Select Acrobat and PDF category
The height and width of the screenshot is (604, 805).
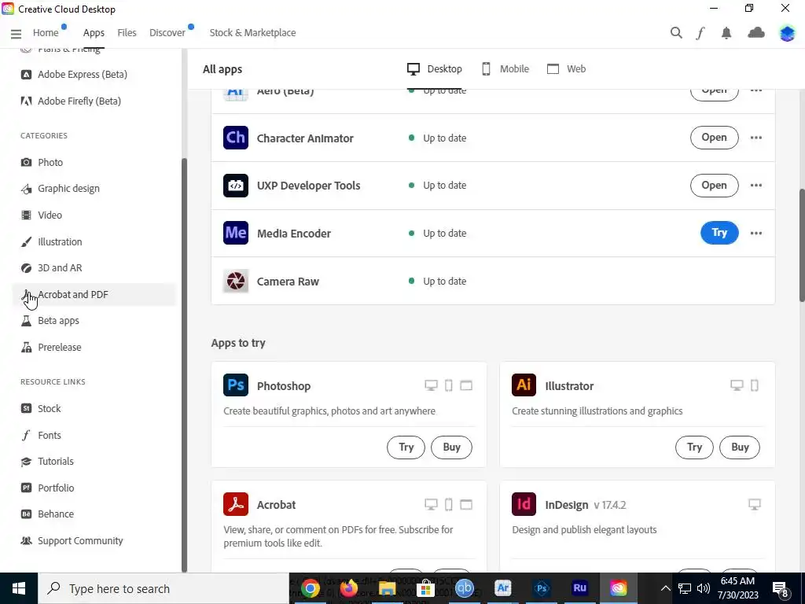pos(94,294)
